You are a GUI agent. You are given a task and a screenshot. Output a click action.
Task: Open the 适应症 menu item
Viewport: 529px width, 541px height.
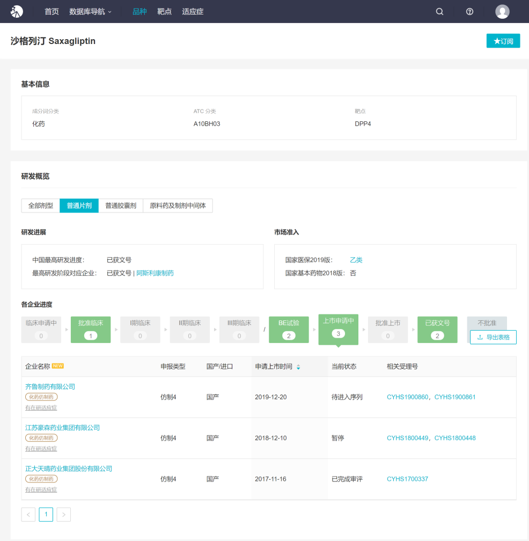193,11
